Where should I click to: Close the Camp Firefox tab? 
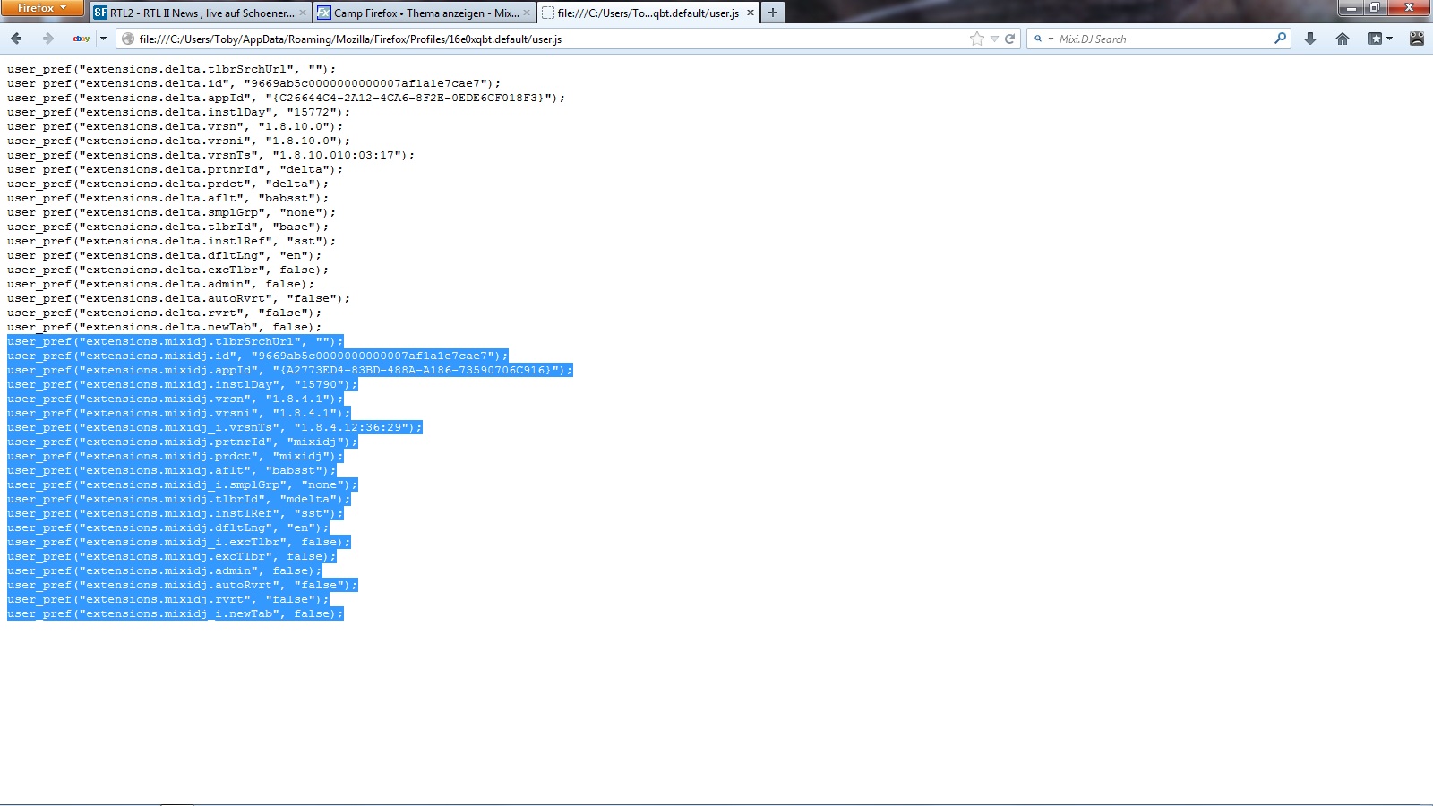pos(527,13)
